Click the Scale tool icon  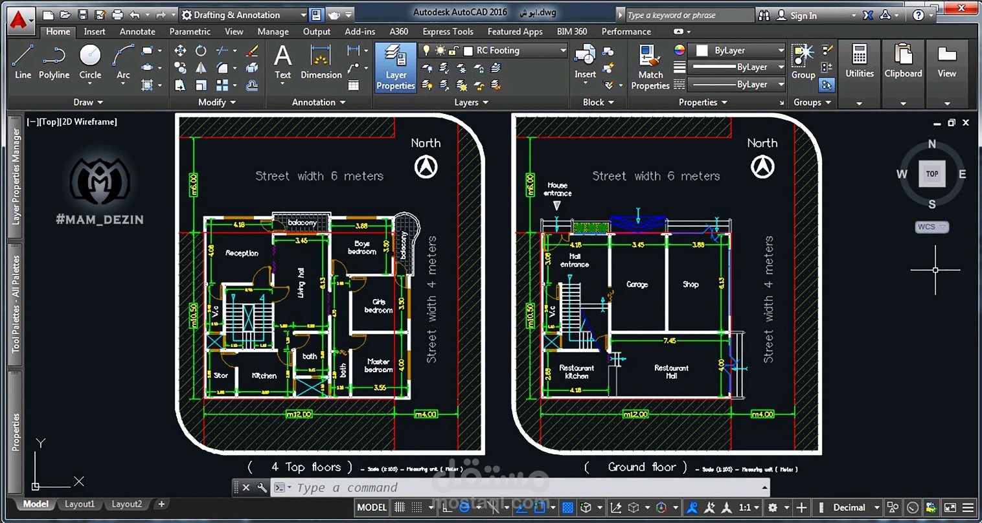pos(201,85)
